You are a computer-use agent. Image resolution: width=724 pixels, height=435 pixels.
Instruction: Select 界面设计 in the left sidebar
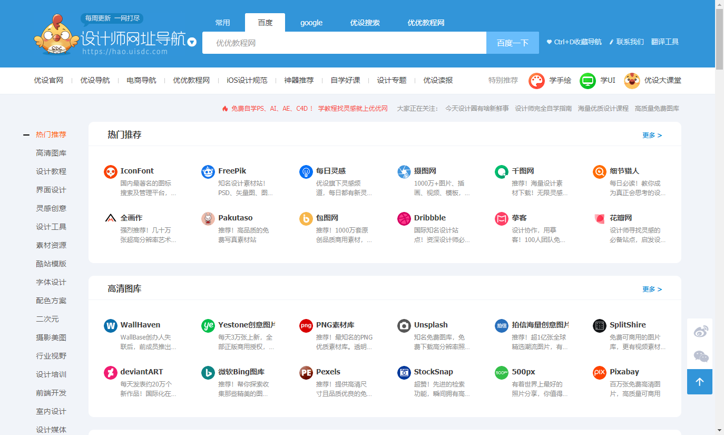point(51,190)
